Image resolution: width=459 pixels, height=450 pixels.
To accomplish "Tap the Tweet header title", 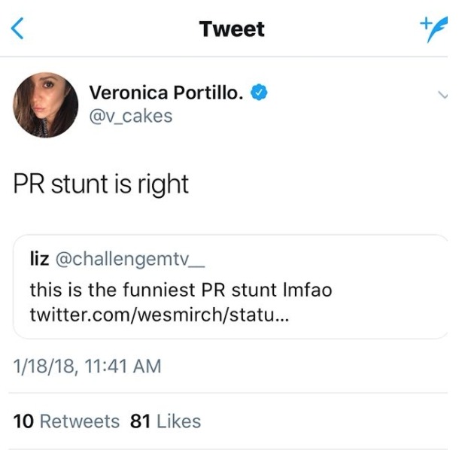I will (x=233, y=29).
